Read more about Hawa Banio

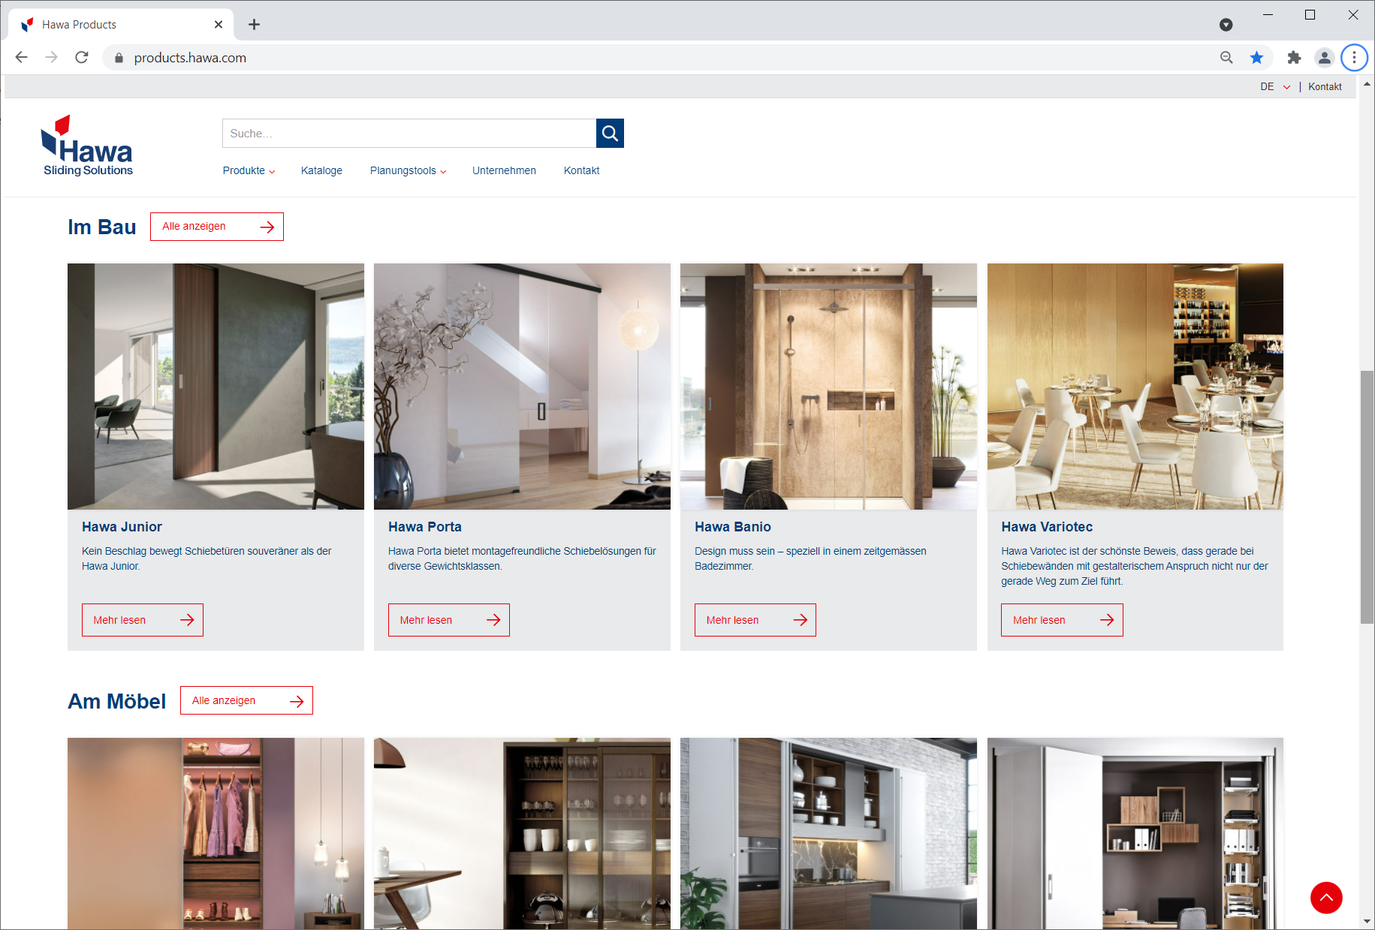pos(755,620)
